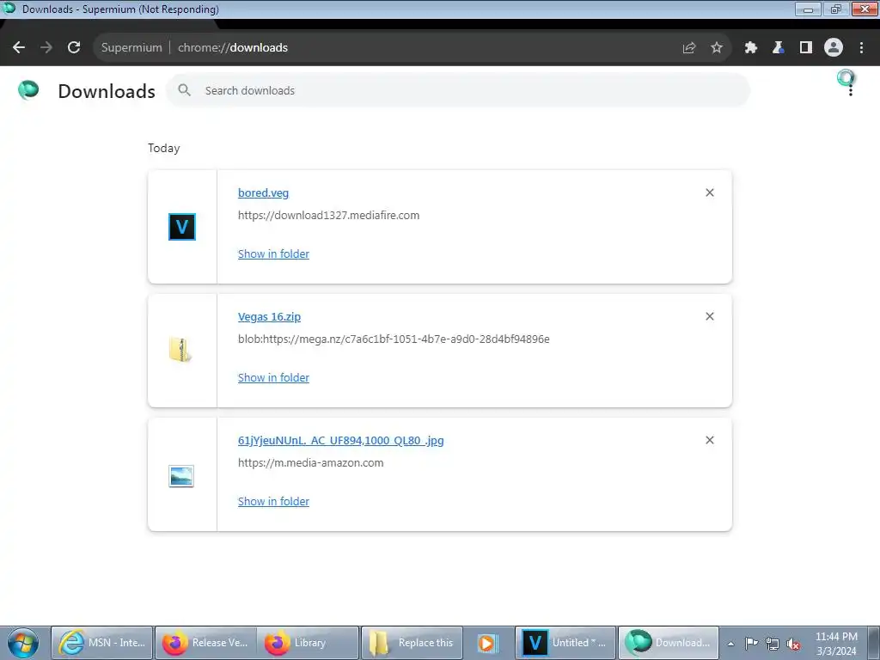This screenshot has height=660, width=880.
Task: Click the muted volume tray icon
Action: point(793,644)
